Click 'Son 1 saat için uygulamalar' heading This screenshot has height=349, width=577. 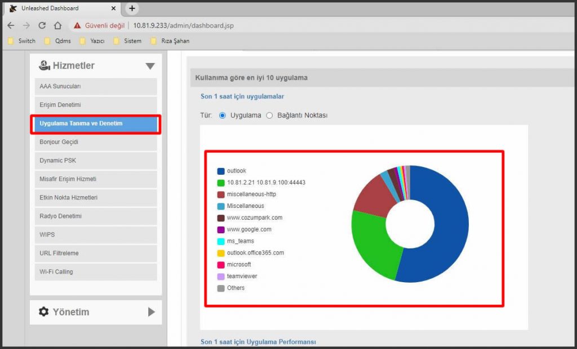[242, 97]
